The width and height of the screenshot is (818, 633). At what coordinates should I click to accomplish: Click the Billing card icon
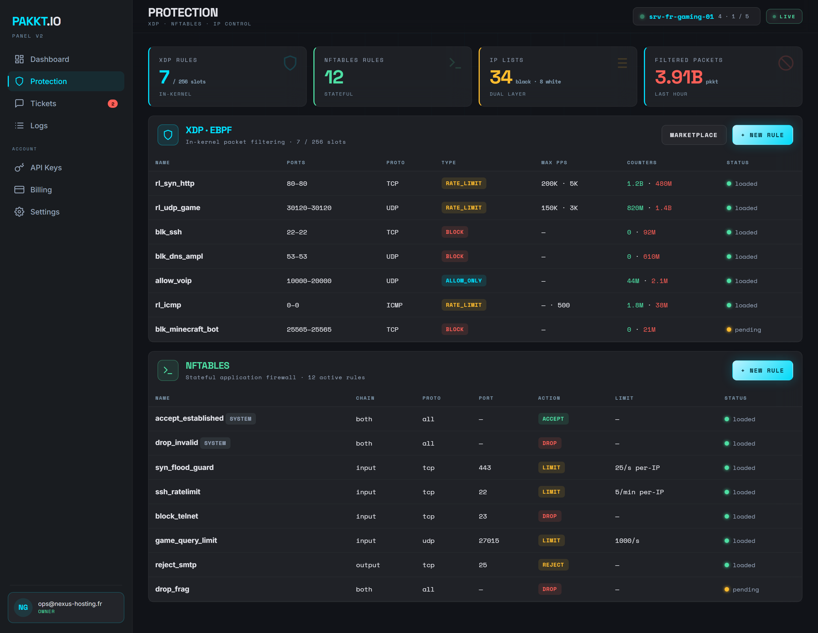(x=19, y=190)
